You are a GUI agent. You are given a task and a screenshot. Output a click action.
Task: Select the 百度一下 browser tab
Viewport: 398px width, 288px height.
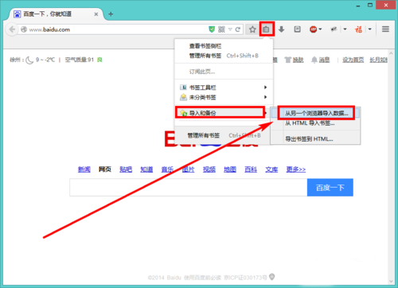[x=56, y=14]
